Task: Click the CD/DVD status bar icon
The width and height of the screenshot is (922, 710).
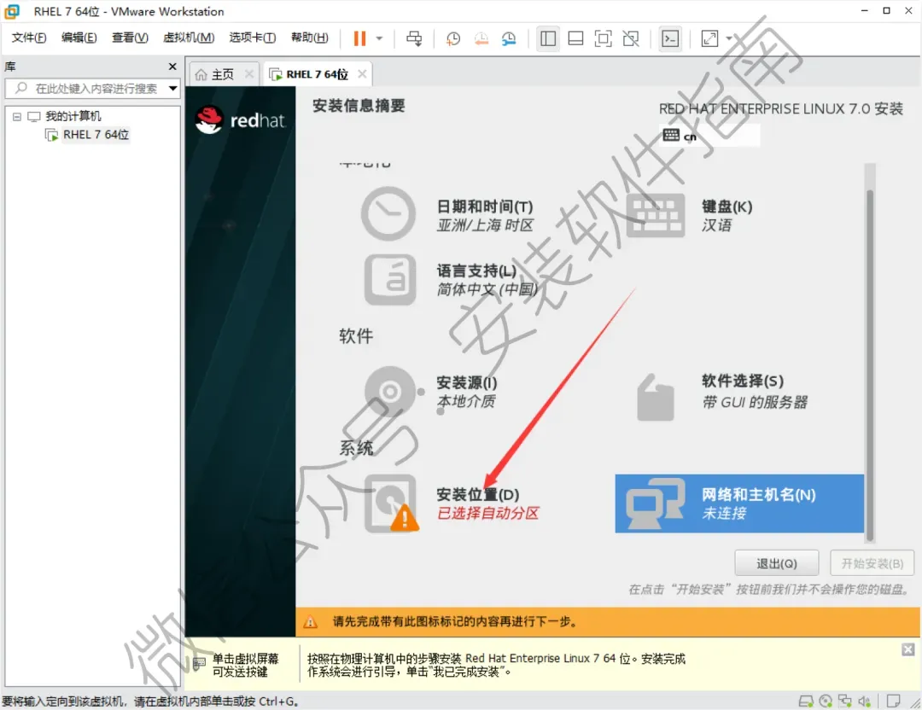Action: point(826,701)
